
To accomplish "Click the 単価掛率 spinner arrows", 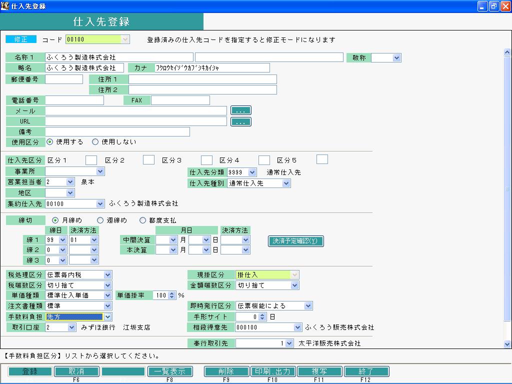I will tap(172, 295).
